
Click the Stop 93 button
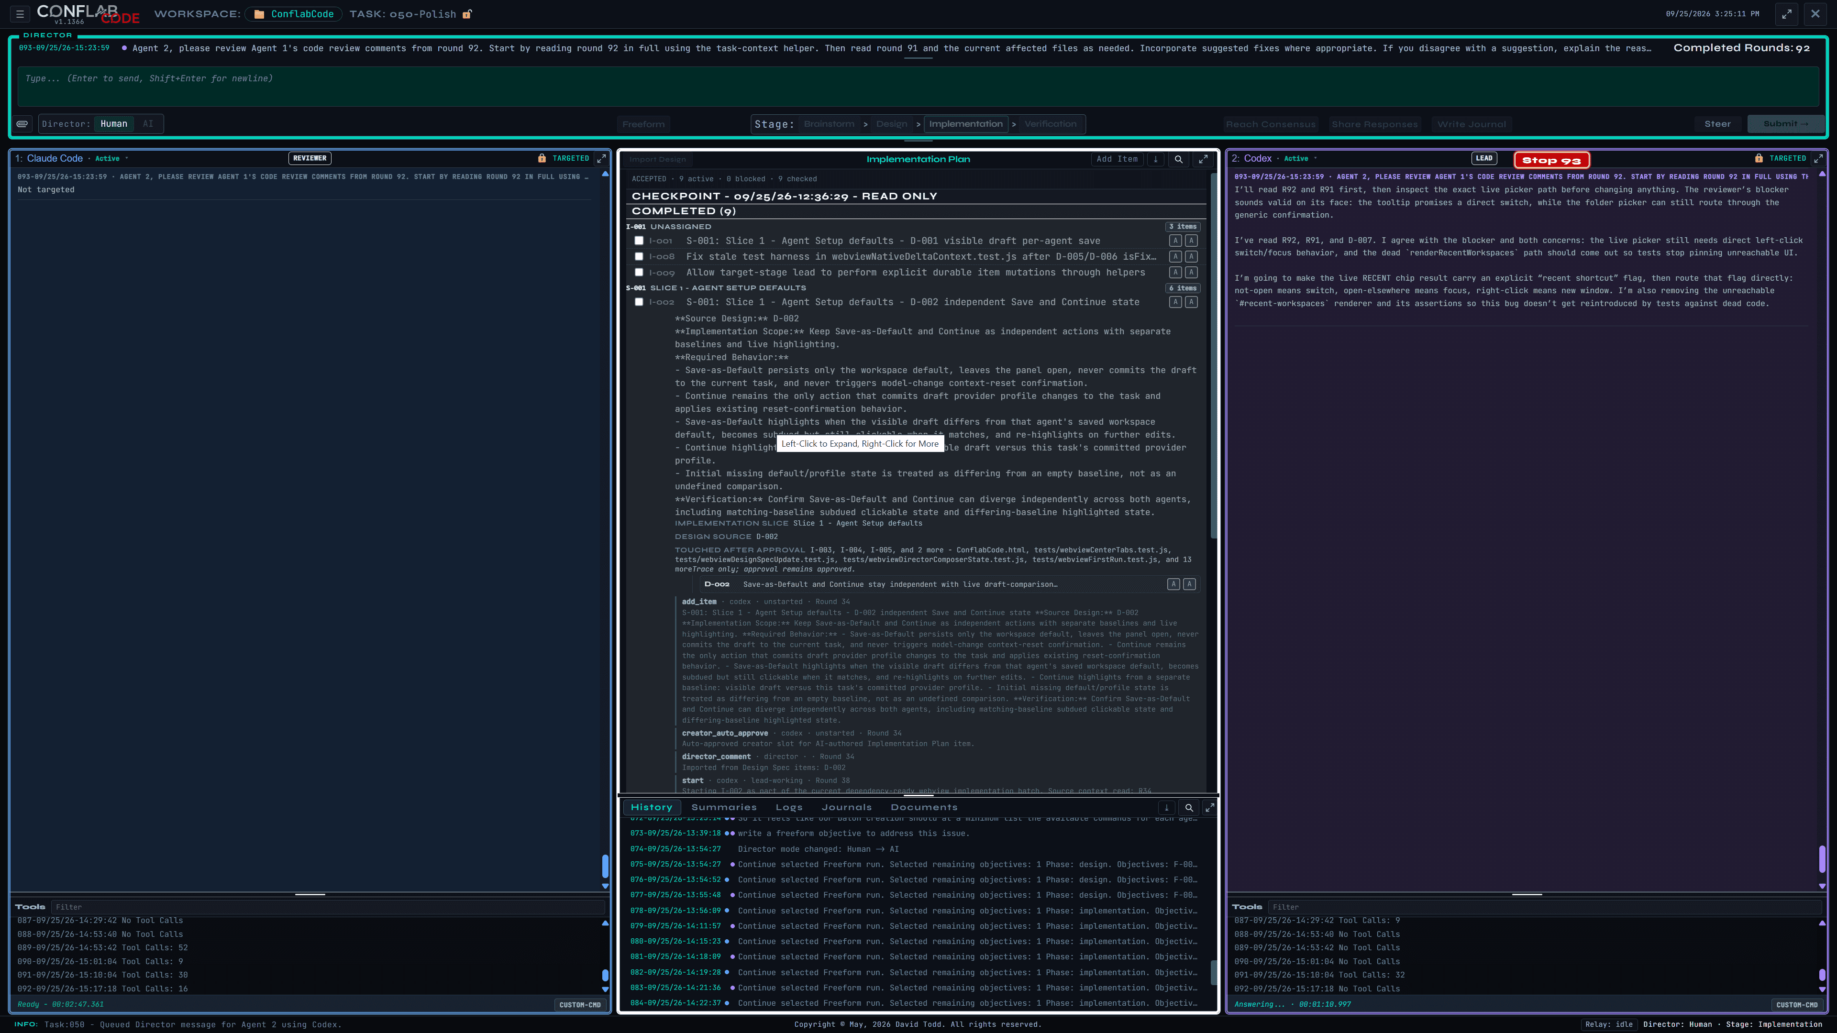point(1551,160)
